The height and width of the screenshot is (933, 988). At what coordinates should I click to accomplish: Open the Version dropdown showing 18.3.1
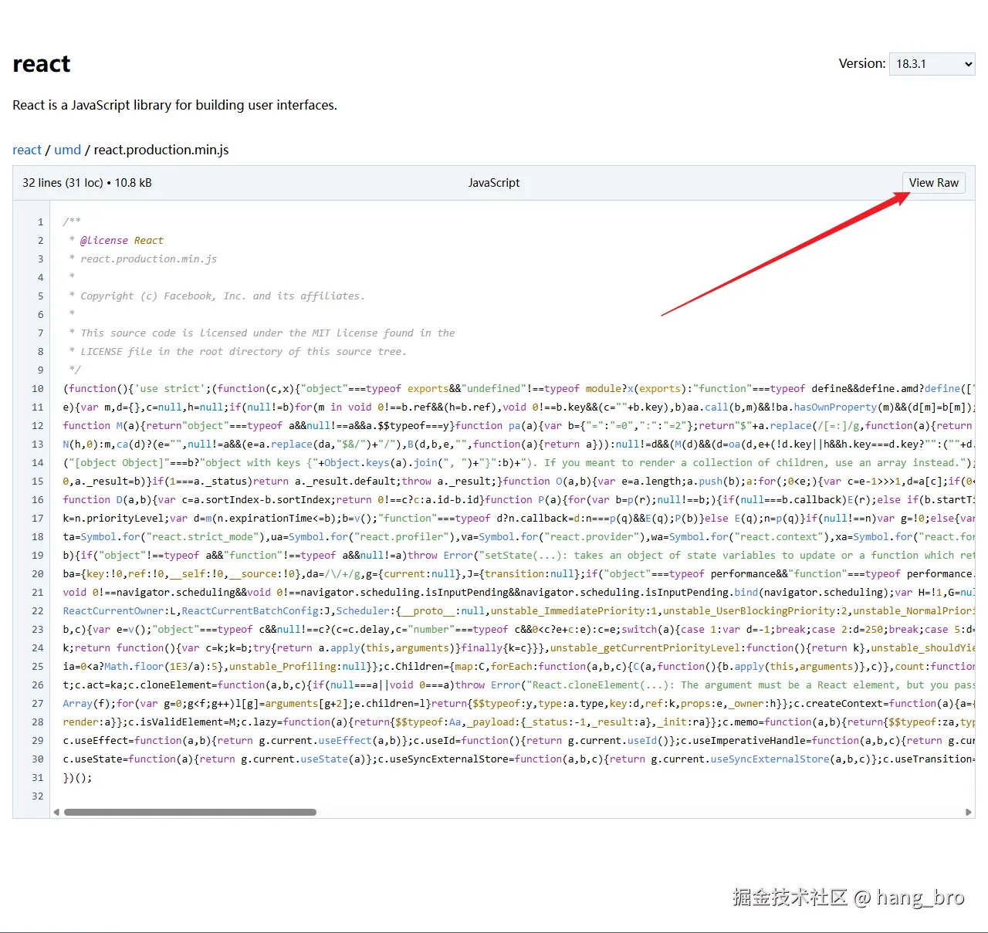[932, 64]
